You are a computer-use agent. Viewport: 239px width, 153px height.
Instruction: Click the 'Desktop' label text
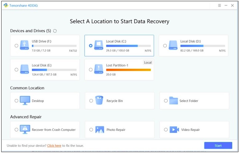(38, 101)
